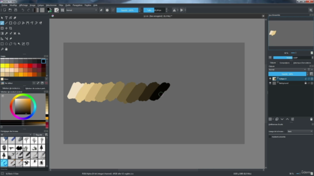
Task: Toggle preserve alpha button in toolbar
Action: pyautogui.click(x=107, y=10)
